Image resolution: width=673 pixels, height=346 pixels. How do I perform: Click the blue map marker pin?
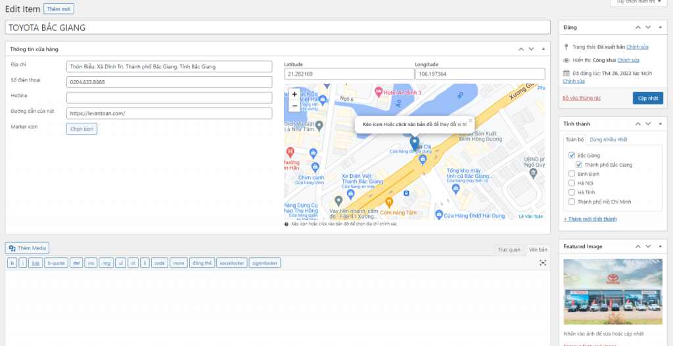(x=414, y=142)
